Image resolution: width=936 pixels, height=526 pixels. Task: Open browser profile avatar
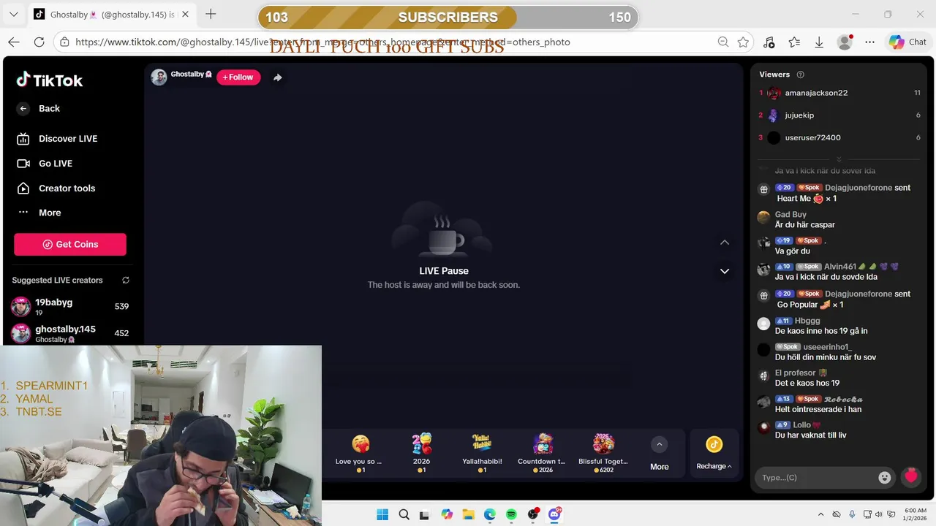(845, 42)
